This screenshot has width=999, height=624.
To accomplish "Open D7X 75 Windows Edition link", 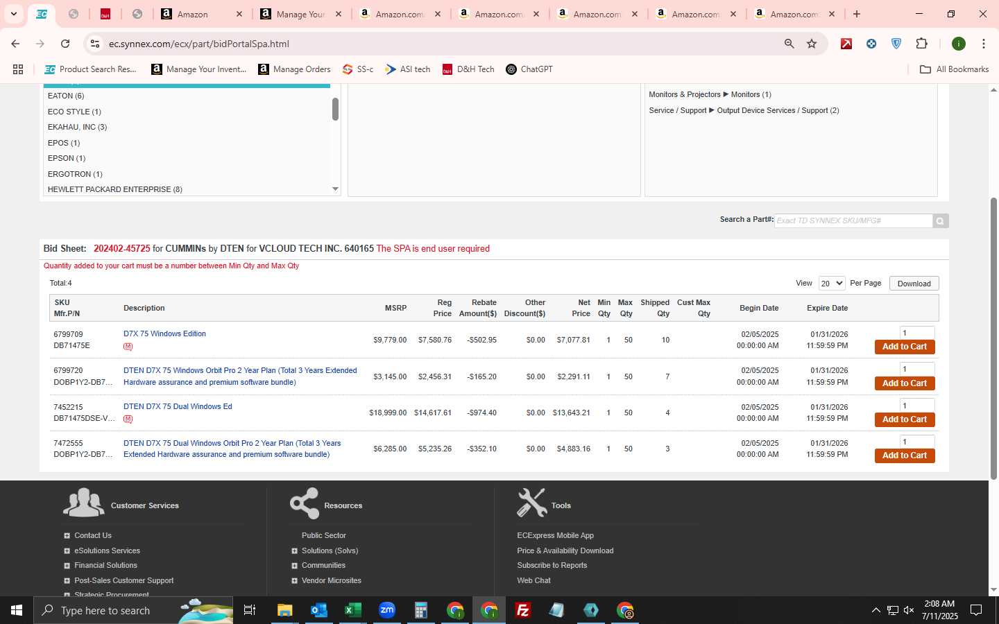I will coord(164,333).
